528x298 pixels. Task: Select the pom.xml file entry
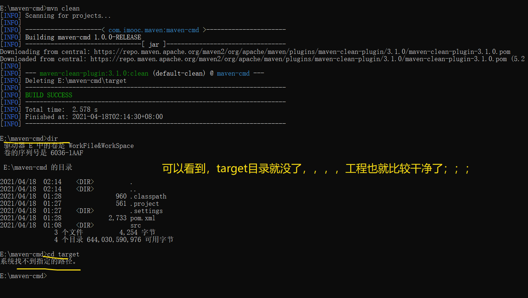click(x=144, y=218)
